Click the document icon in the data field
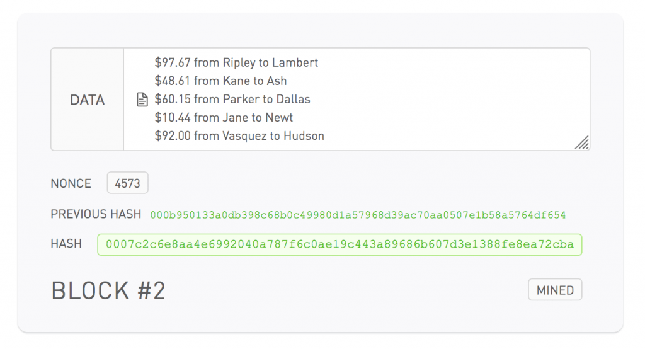 142,100
